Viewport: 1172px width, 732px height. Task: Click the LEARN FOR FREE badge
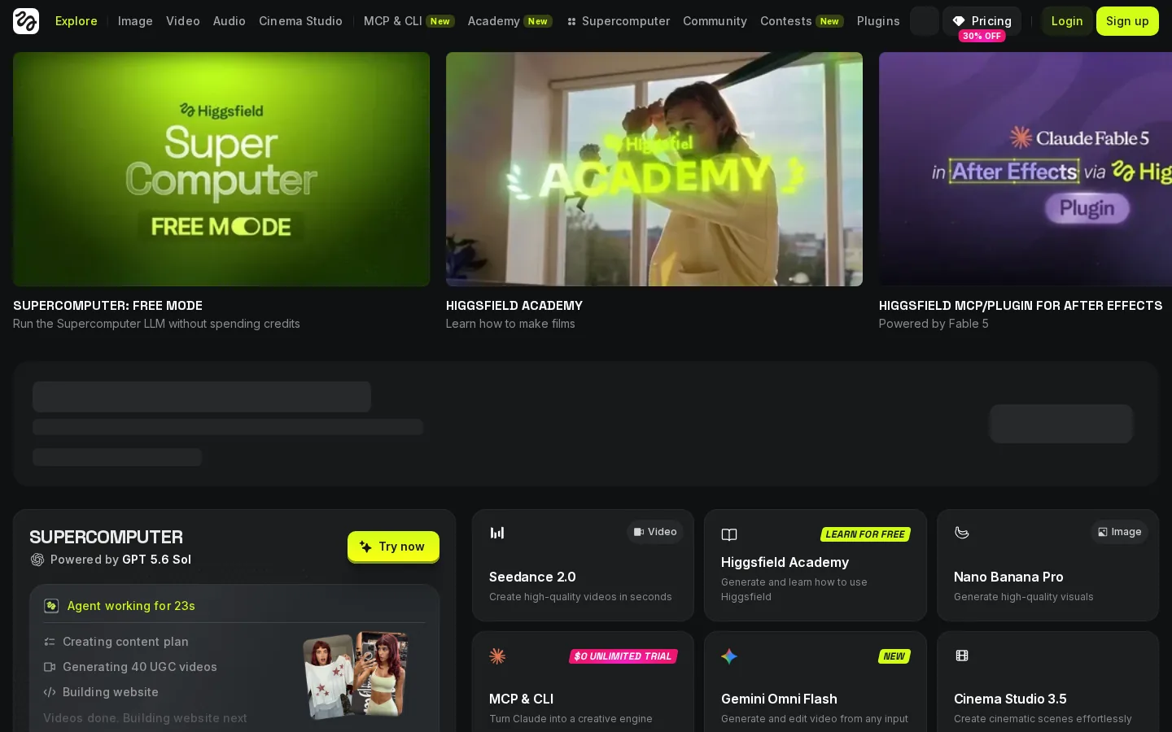tap(865, 534)
